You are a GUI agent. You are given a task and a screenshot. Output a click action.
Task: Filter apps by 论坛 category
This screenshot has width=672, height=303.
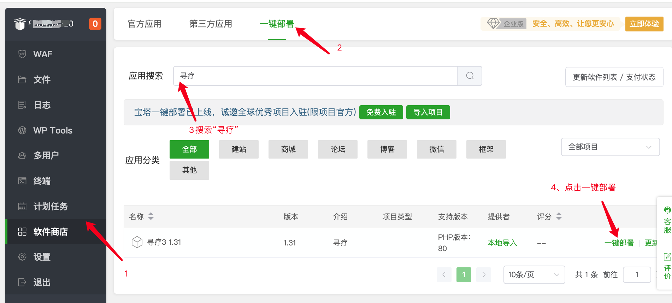pos(338,149)
